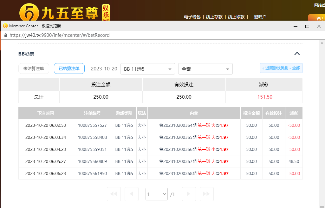Click 返回游戏类别 - 全部 button

click(x=281, y=68)
